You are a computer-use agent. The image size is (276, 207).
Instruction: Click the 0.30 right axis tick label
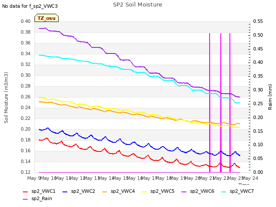(x=258, y=90)
